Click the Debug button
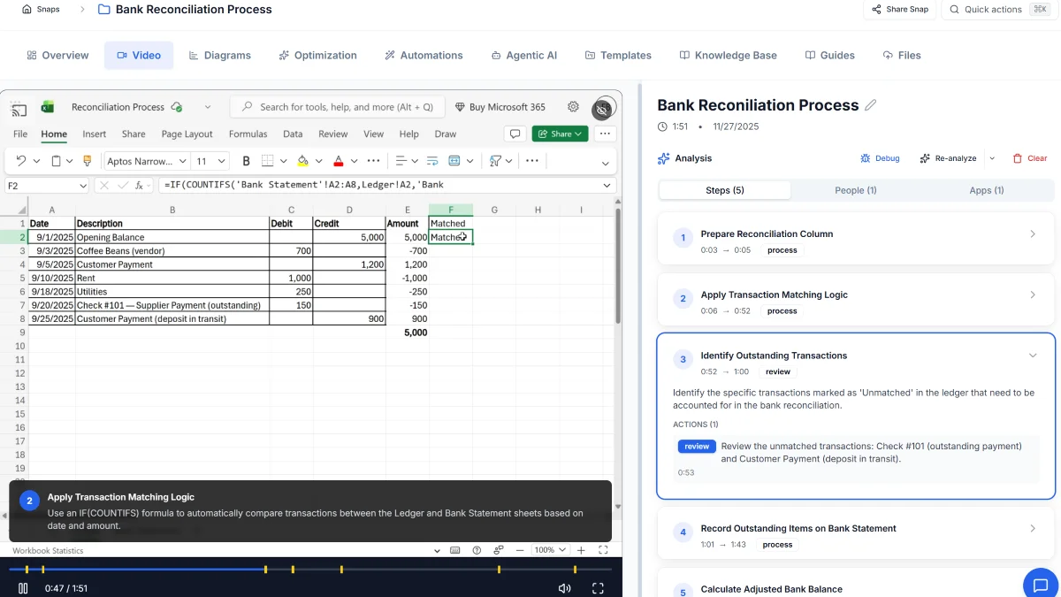 (x=880, y=158)
